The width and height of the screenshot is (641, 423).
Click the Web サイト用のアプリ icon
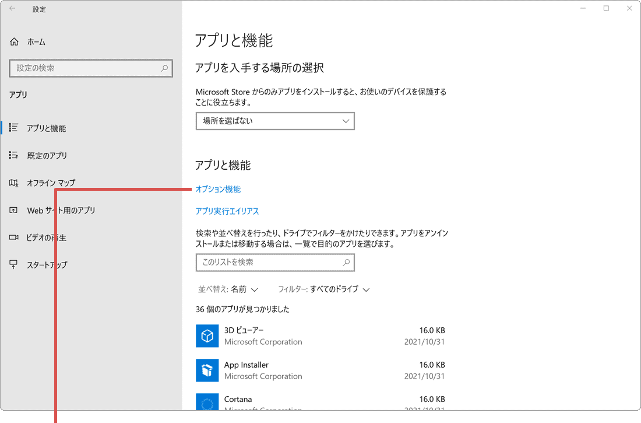pos(13,210)
